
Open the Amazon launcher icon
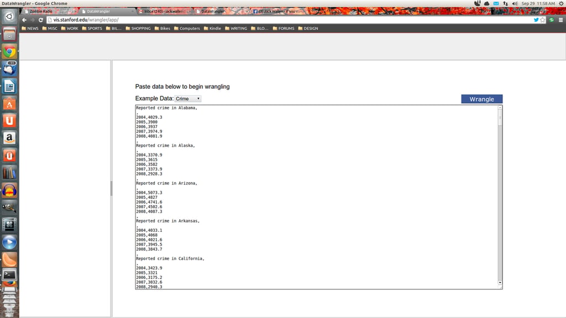(9, 138)
